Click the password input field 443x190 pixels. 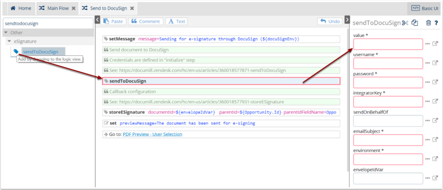point(388,83)
